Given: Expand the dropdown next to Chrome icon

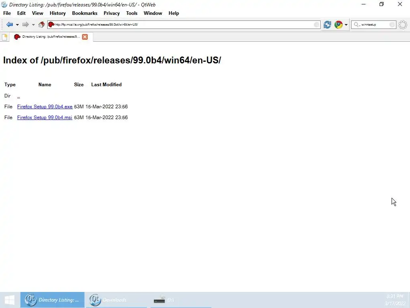Looking at the screenshot, I should coord(346,25).
